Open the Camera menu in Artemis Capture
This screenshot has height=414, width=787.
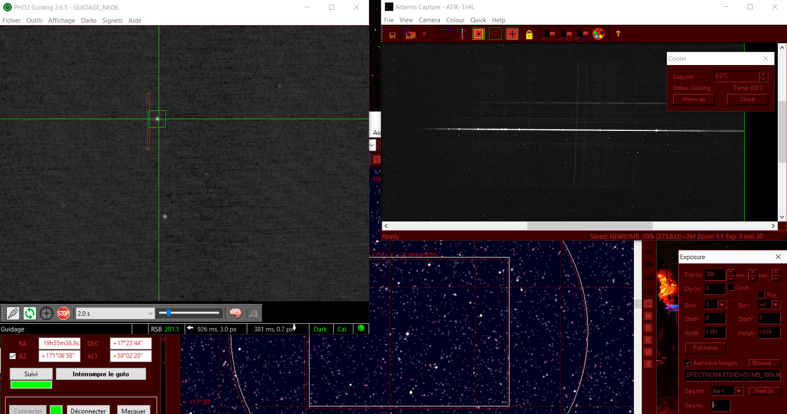[429, 20]
